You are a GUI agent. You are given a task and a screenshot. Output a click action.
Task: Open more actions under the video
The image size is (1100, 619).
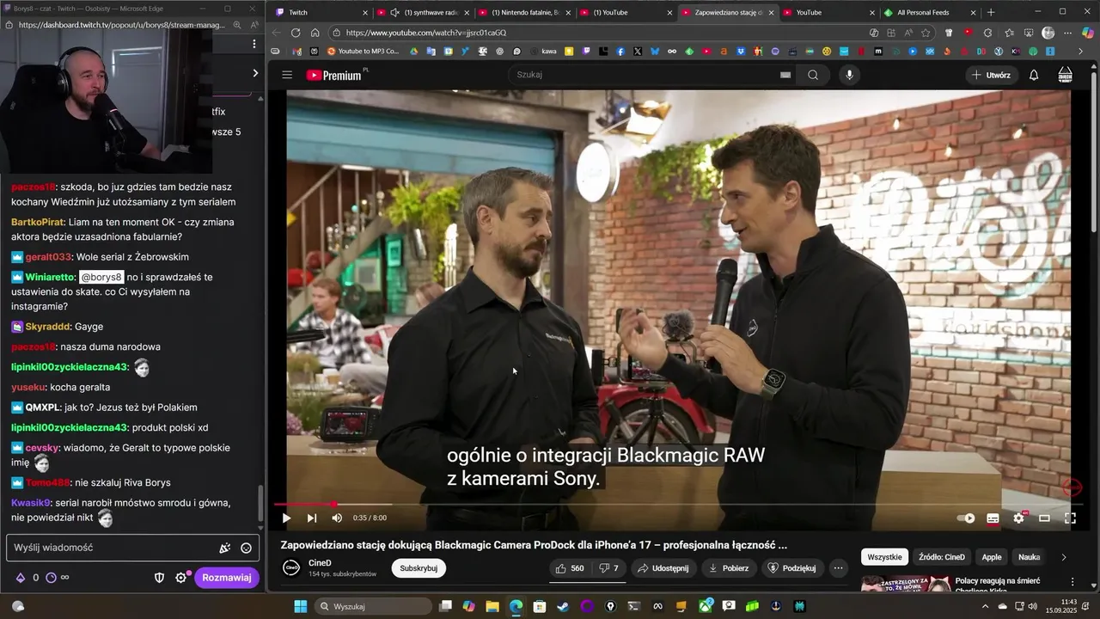(x=838, y=568)
